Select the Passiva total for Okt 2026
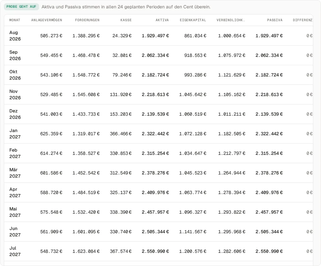 269,75
